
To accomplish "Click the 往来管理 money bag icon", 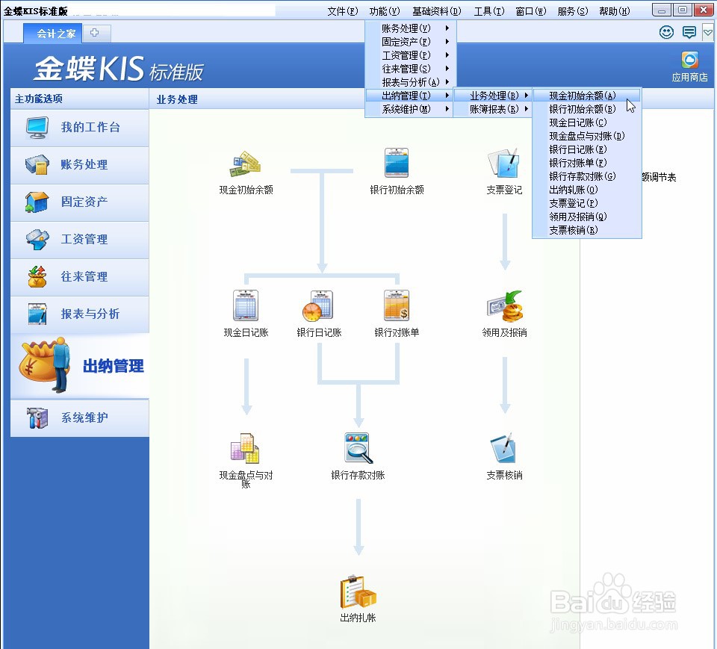I will [37, 277].
